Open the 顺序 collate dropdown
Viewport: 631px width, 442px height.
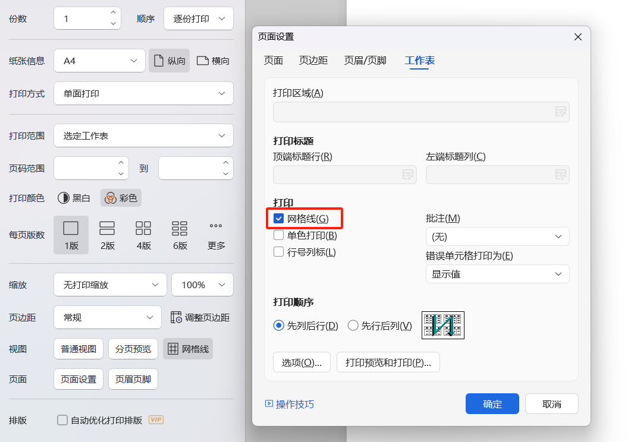tap(198, 18)
